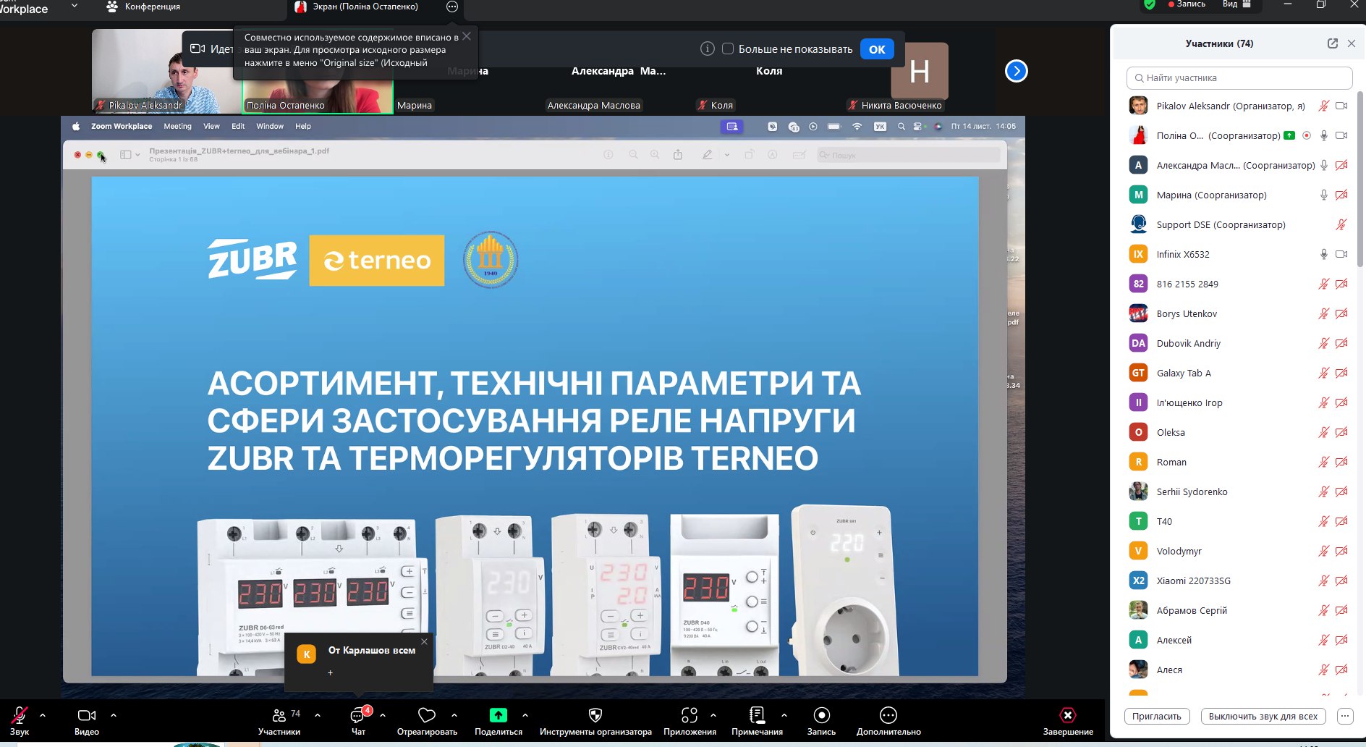Viewport: 1366px width, 747px height.
Task: Click 'Выключить звук для всех' button
Action: tap(1263, 717)
